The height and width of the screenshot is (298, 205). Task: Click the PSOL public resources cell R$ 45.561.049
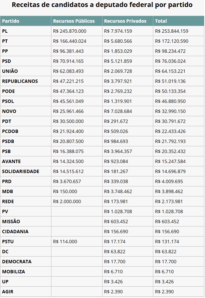[x=77, y=101]
